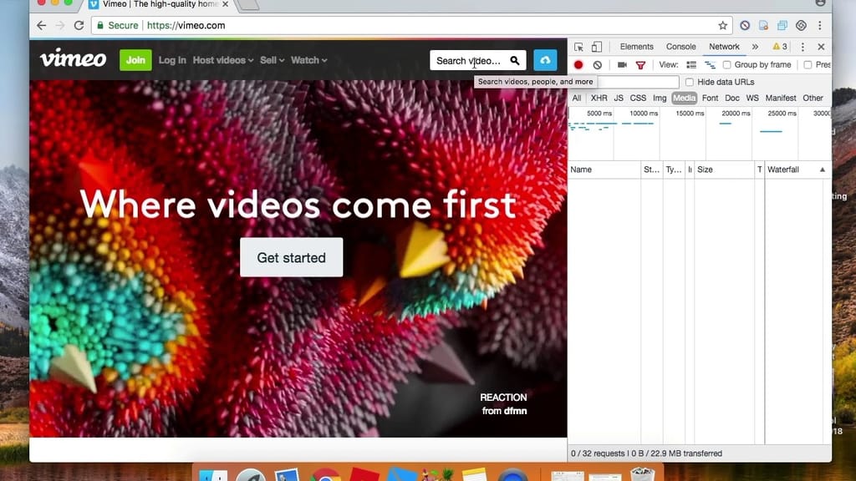Click the inspect element picker icon

(578, 47)
